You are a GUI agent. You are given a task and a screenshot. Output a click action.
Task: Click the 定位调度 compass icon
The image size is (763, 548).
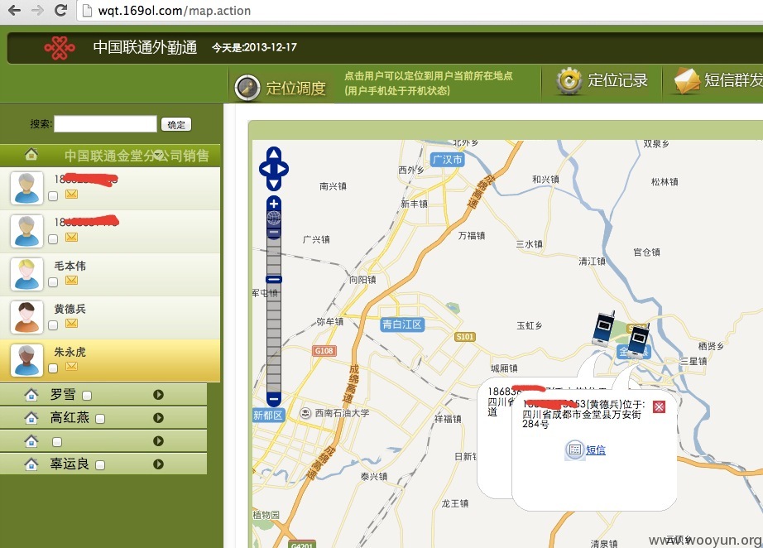tap(247, 88)
